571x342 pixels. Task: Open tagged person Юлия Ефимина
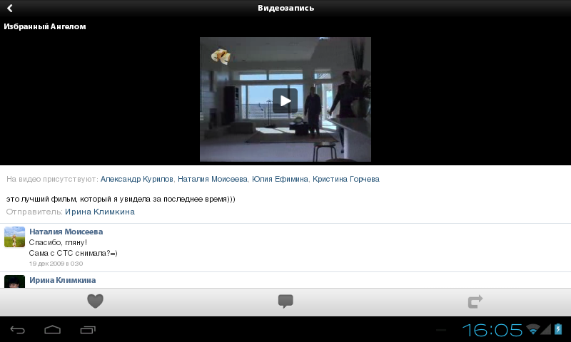click(280, 179)
